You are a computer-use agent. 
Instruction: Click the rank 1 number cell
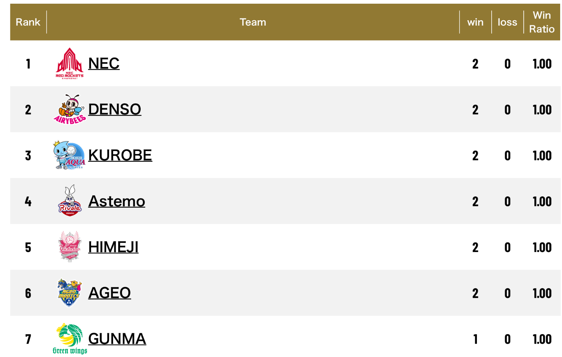(28, 64)
